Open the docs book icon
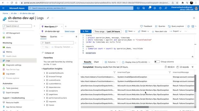 coord(193,26)
